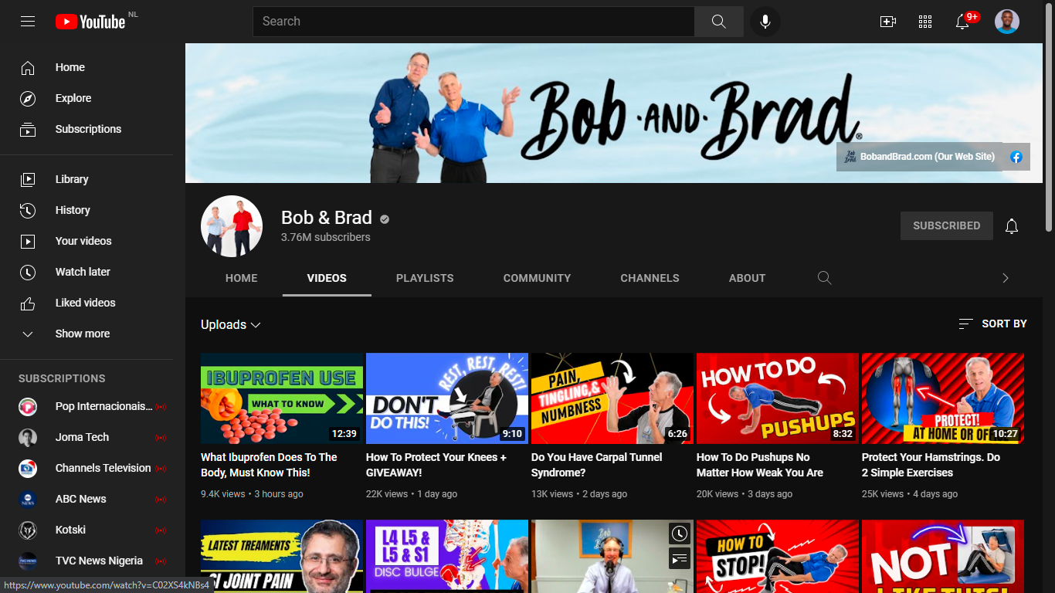Click title "How To Protect Your Knees + GIVEAWAY!"
The width and height of the screenshot is (1055, 593).
436,465
